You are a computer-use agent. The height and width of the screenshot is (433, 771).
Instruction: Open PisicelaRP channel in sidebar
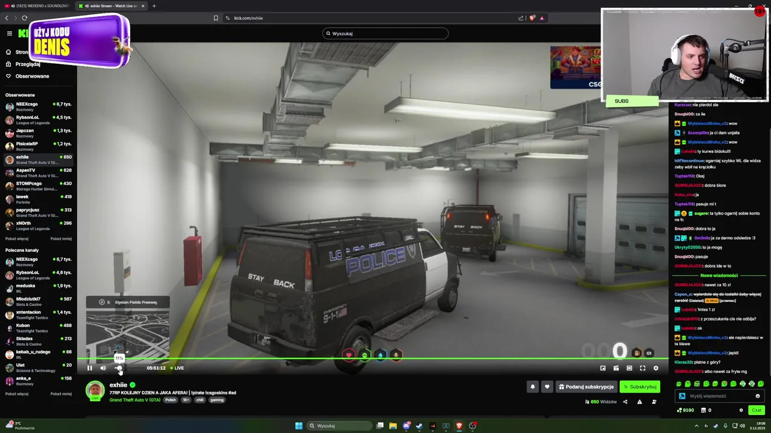[38, 146]
